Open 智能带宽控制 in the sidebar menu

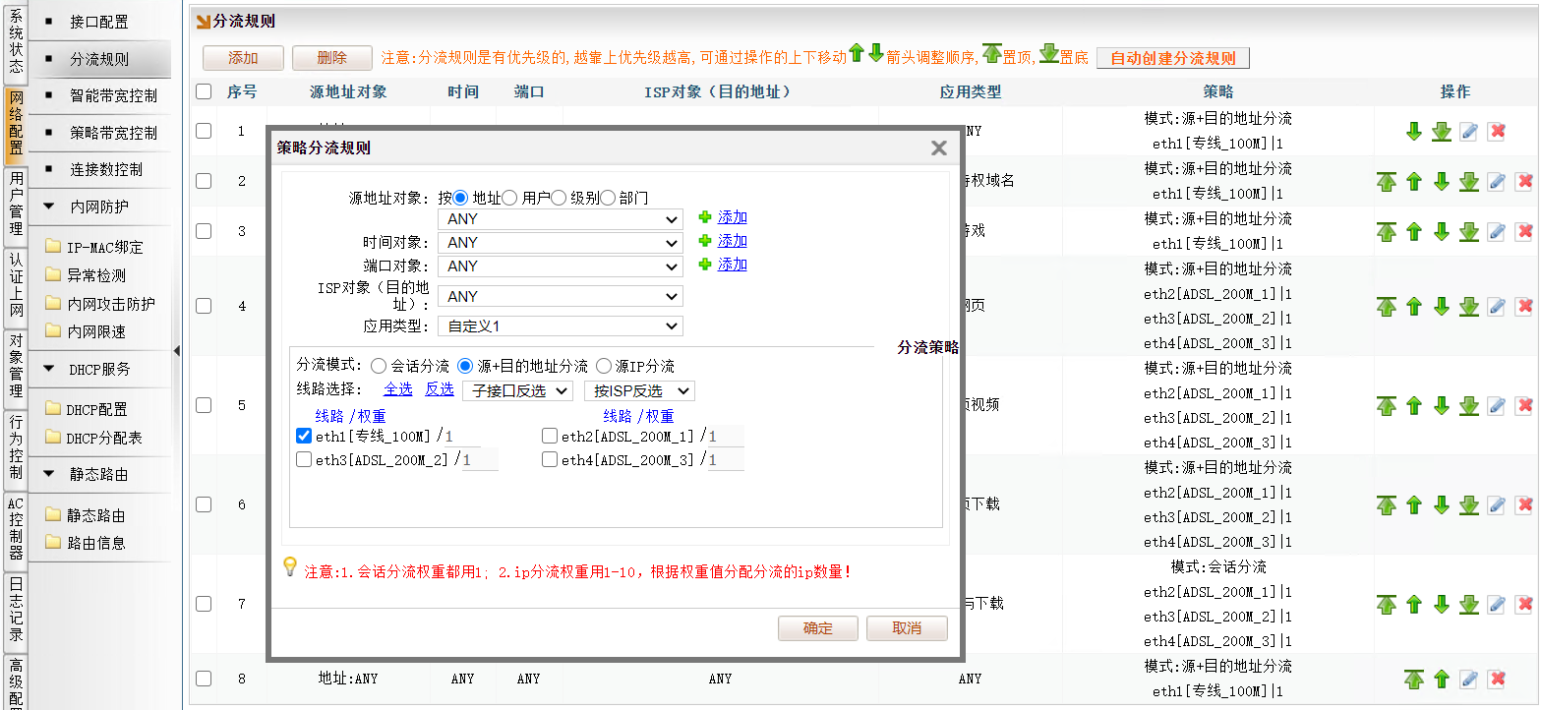pos(113,96)
